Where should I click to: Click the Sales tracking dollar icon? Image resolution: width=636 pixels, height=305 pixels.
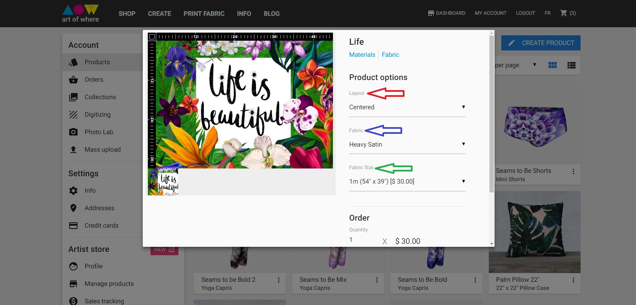73,301
